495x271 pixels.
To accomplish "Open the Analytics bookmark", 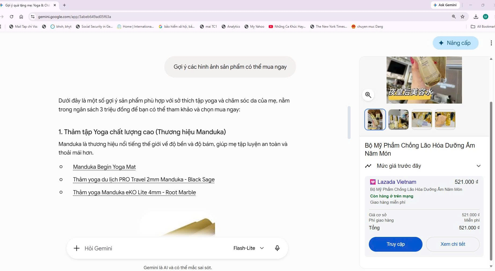I will tap(231, 27).
